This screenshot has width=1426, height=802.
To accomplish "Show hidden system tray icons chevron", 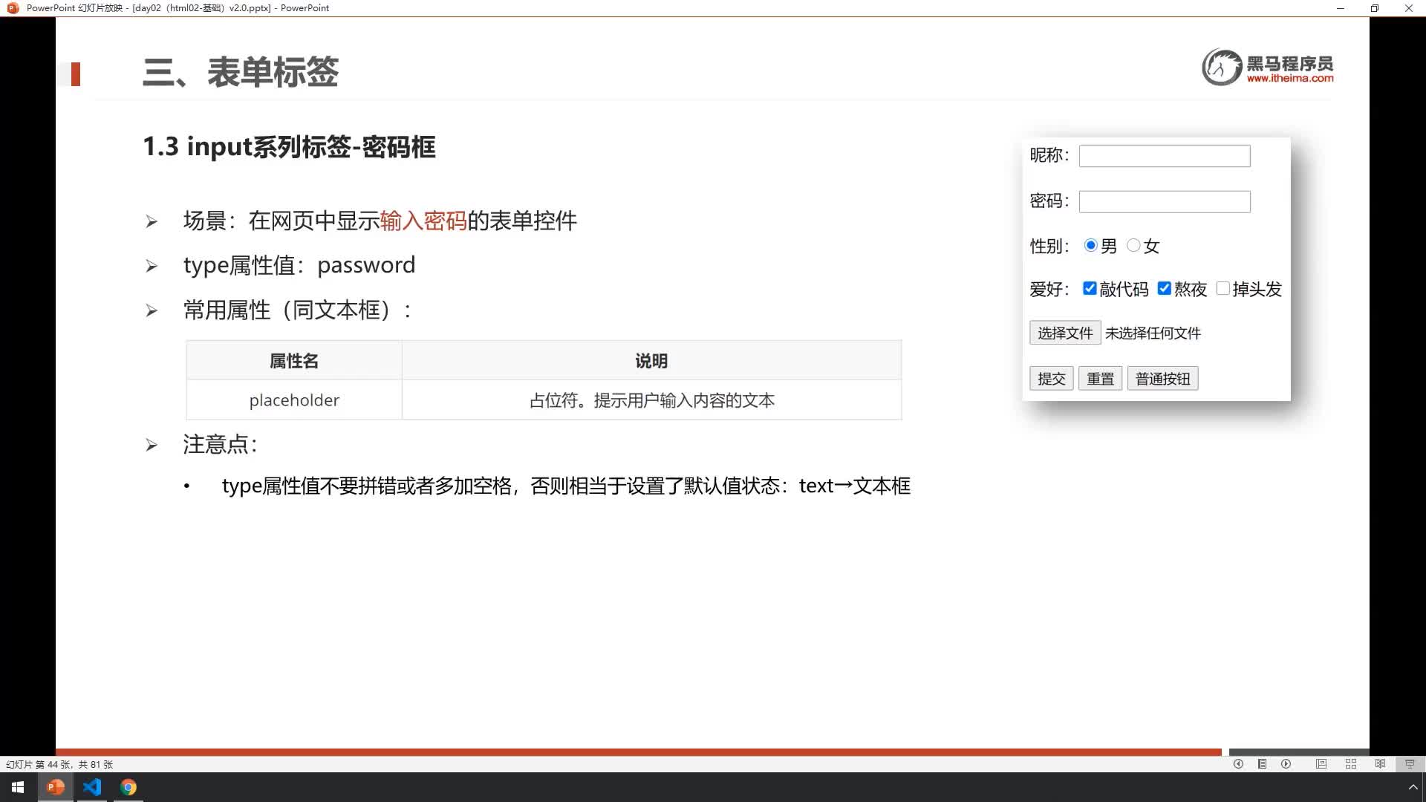I will coord(1413,787).
